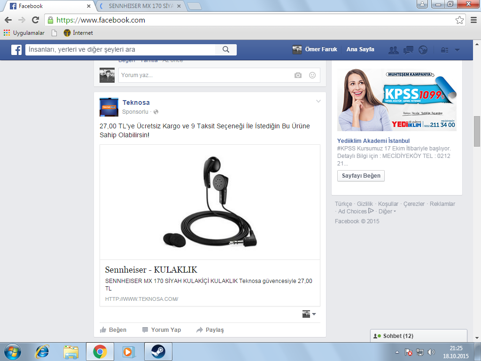Open Uygulamalar apps bookmark

point(24,33)
